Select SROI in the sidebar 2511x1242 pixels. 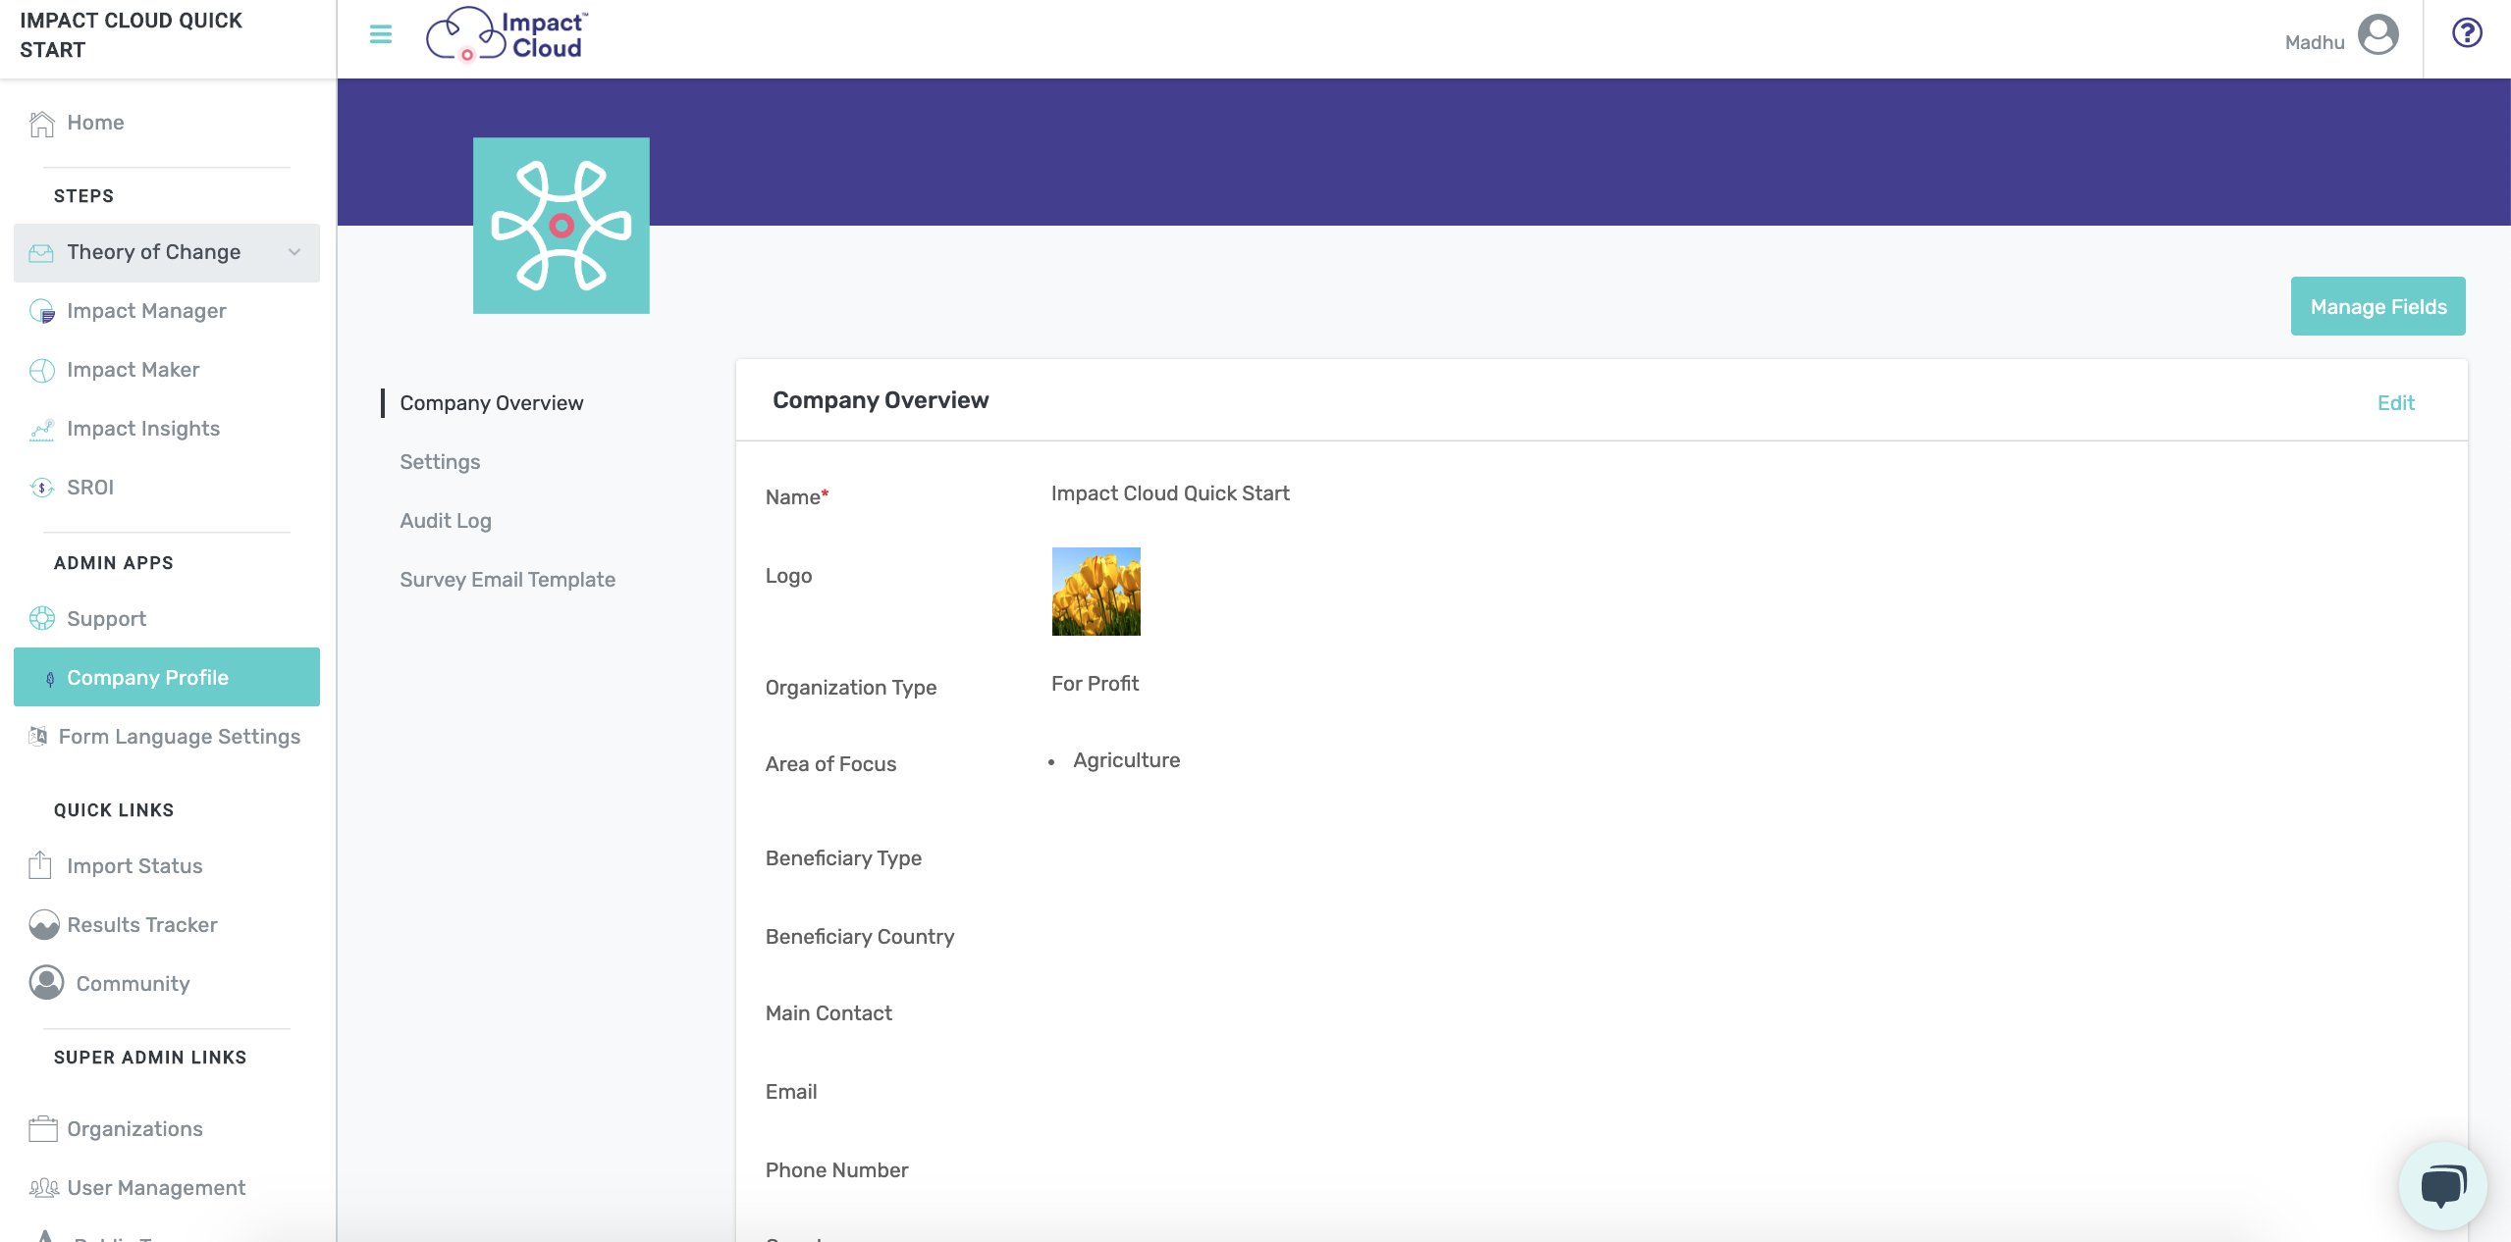[x=167, y=489]
